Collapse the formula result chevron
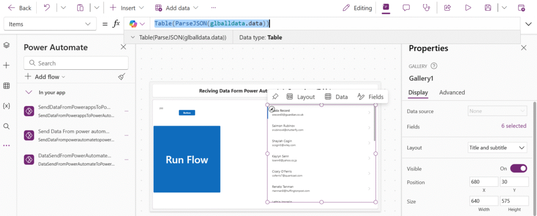 click(133, 37)
